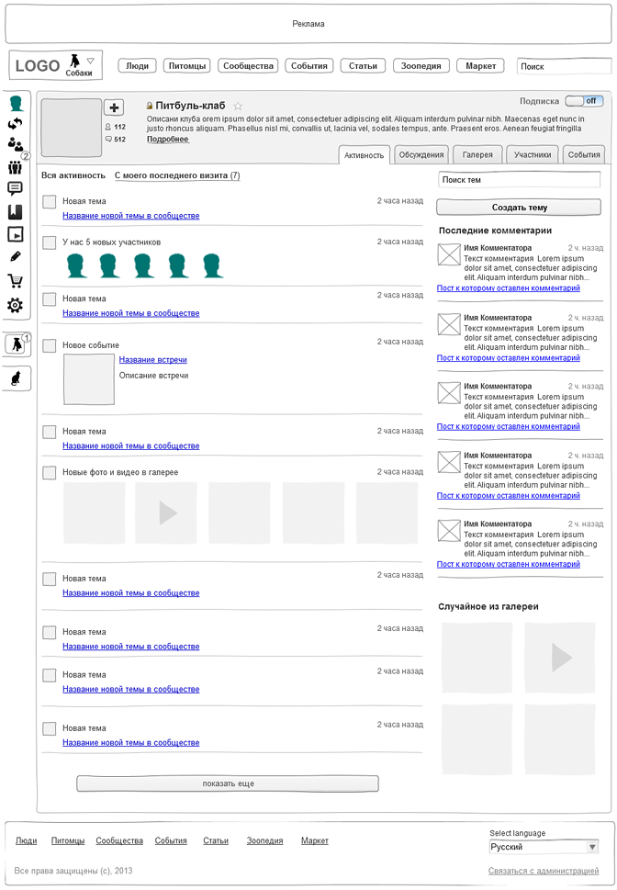Check the box next to Новое событие
This screenshot has height=890, width=617.
point(50,345)
